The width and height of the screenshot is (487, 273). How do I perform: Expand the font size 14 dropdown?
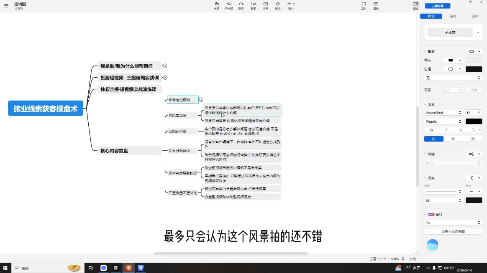pyautogui.click(x=474, y=112)
